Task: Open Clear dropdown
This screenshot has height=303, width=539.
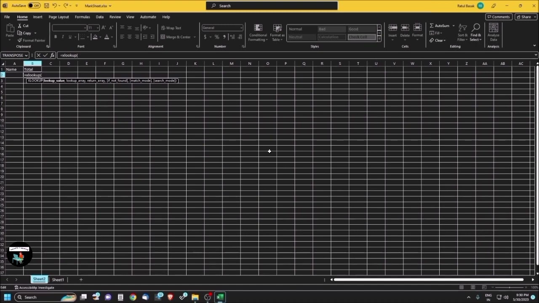Action: coord(438,40)
